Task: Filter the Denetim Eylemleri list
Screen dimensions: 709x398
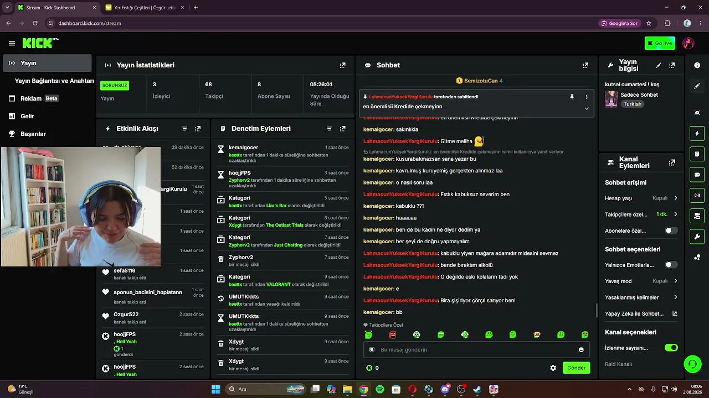Action: (329, 129)
